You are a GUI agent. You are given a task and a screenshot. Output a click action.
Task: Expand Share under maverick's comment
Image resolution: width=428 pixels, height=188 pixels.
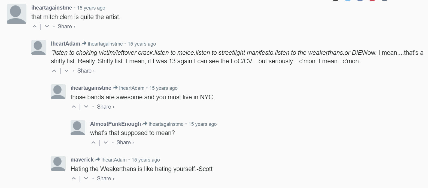pos(105,178)
